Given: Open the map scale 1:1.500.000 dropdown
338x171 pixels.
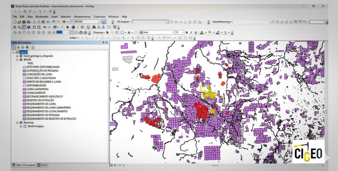Looking at the screenshot, I should [x=99, y=22].
